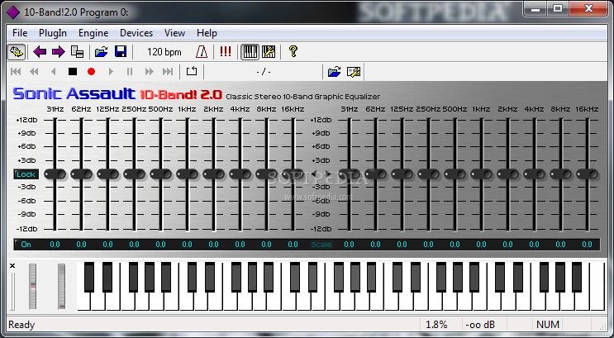Image resolution: width=614 pixels, height=338 pixels.
Task: Click right channel 16kHz slider knob
Action: point(587,174)
